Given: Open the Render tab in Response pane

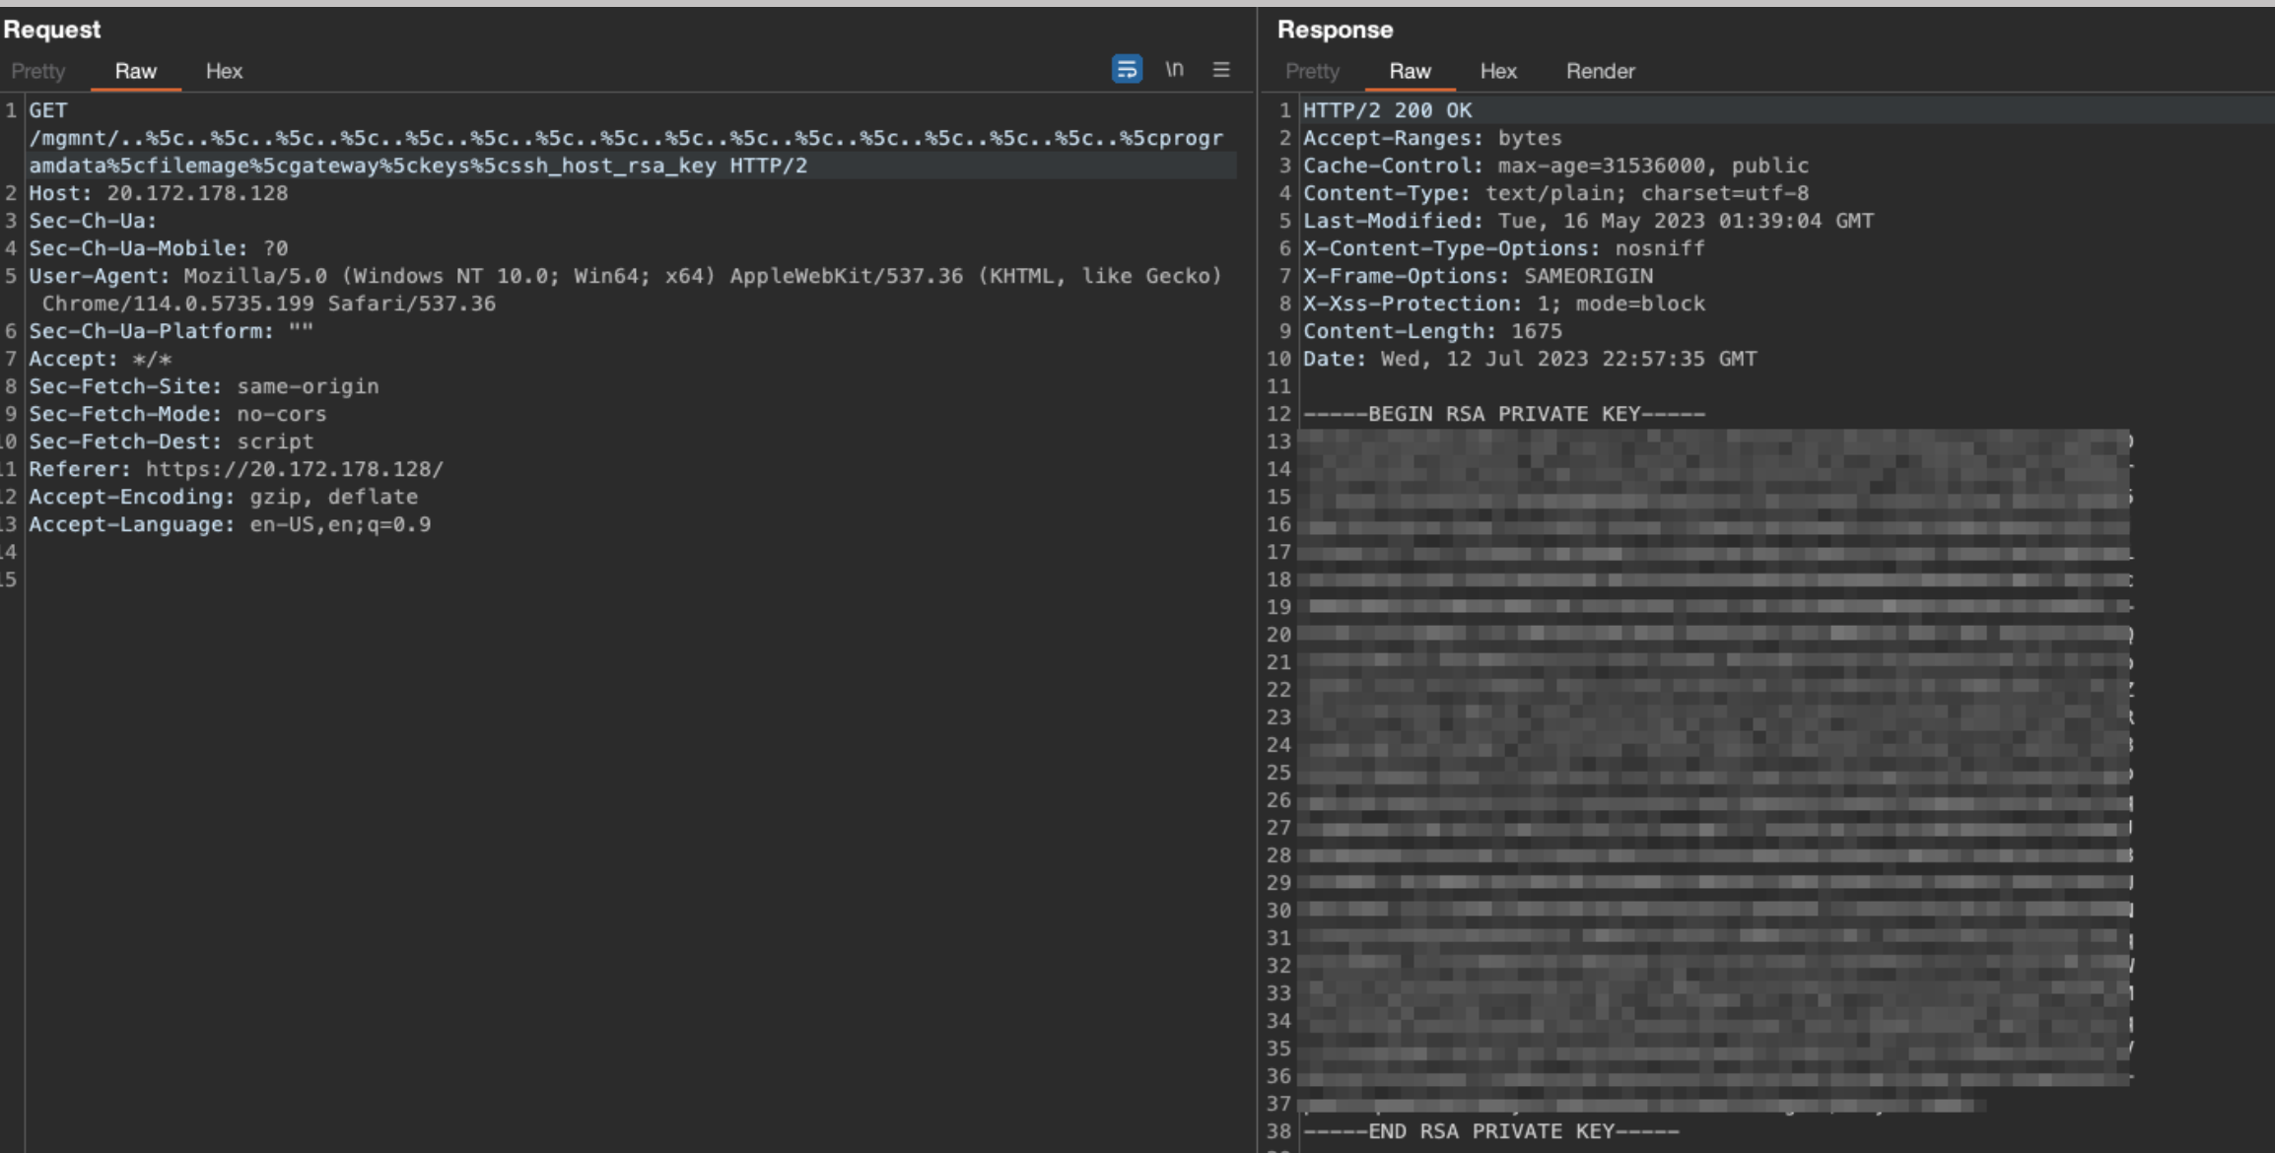Looking at the screenshot, I should point(1600,71).
